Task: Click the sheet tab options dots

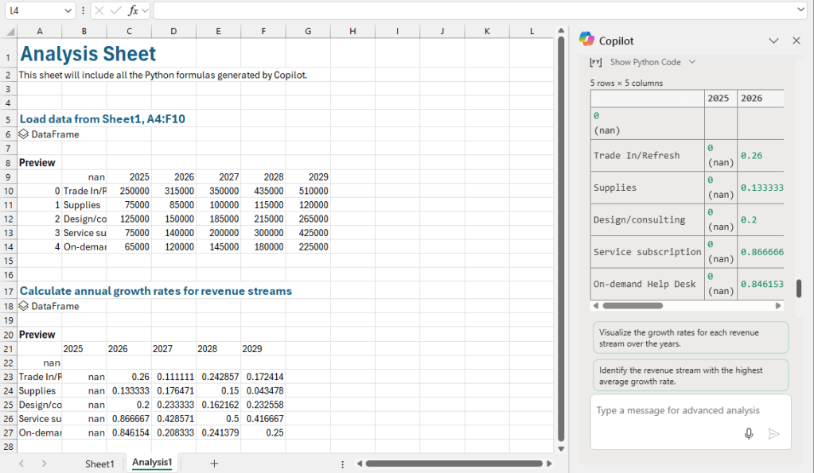Action: [x=343, y=464]
